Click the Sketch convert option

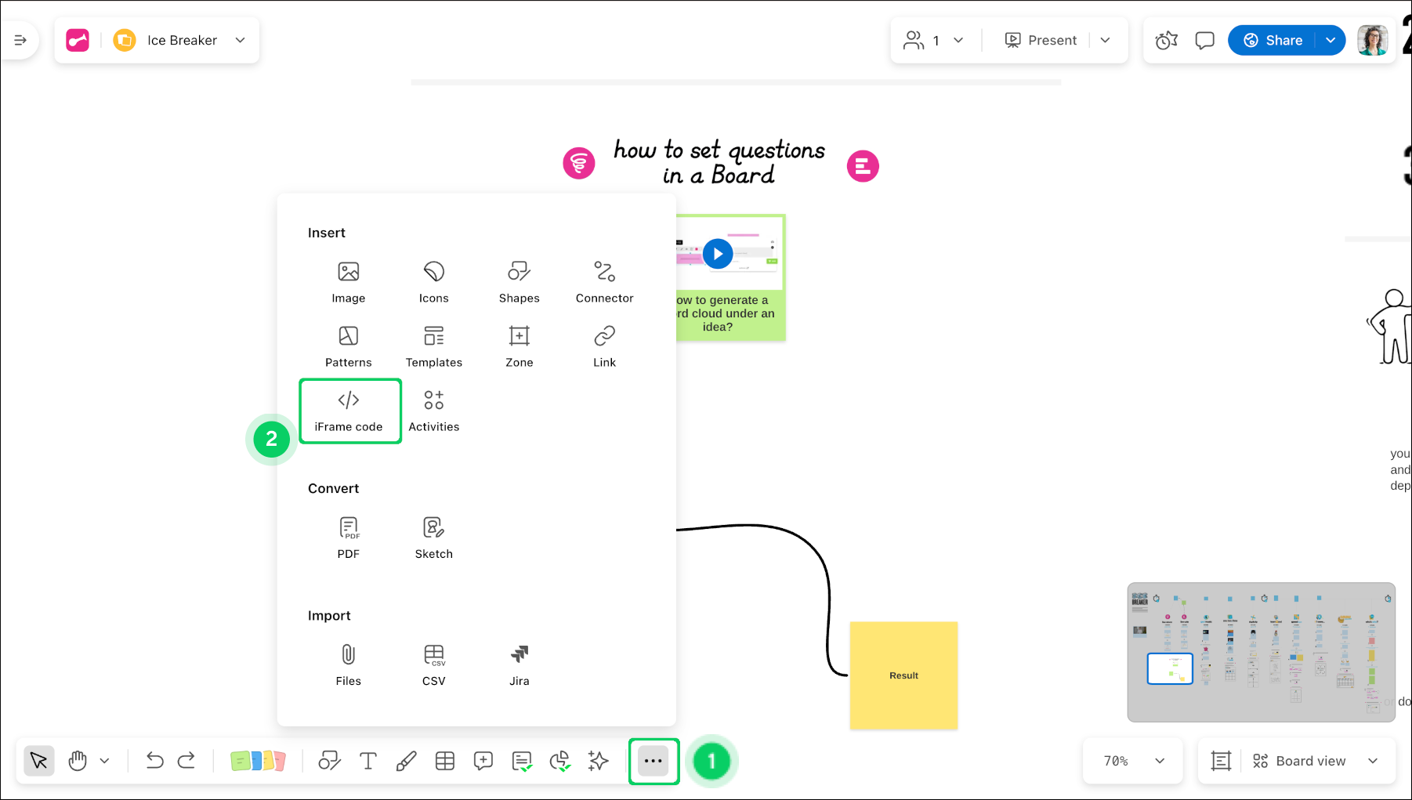pyautogui.click(x=433, y=538)
